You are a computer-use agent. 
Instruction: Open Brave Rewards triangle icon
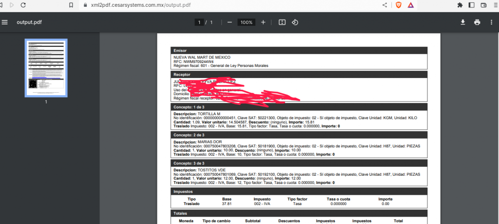[410, 5]
